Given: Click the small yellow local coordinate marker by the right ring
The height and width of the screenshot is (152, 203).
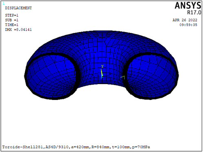Looking at the screenshot, I should [x=123, y=77].
